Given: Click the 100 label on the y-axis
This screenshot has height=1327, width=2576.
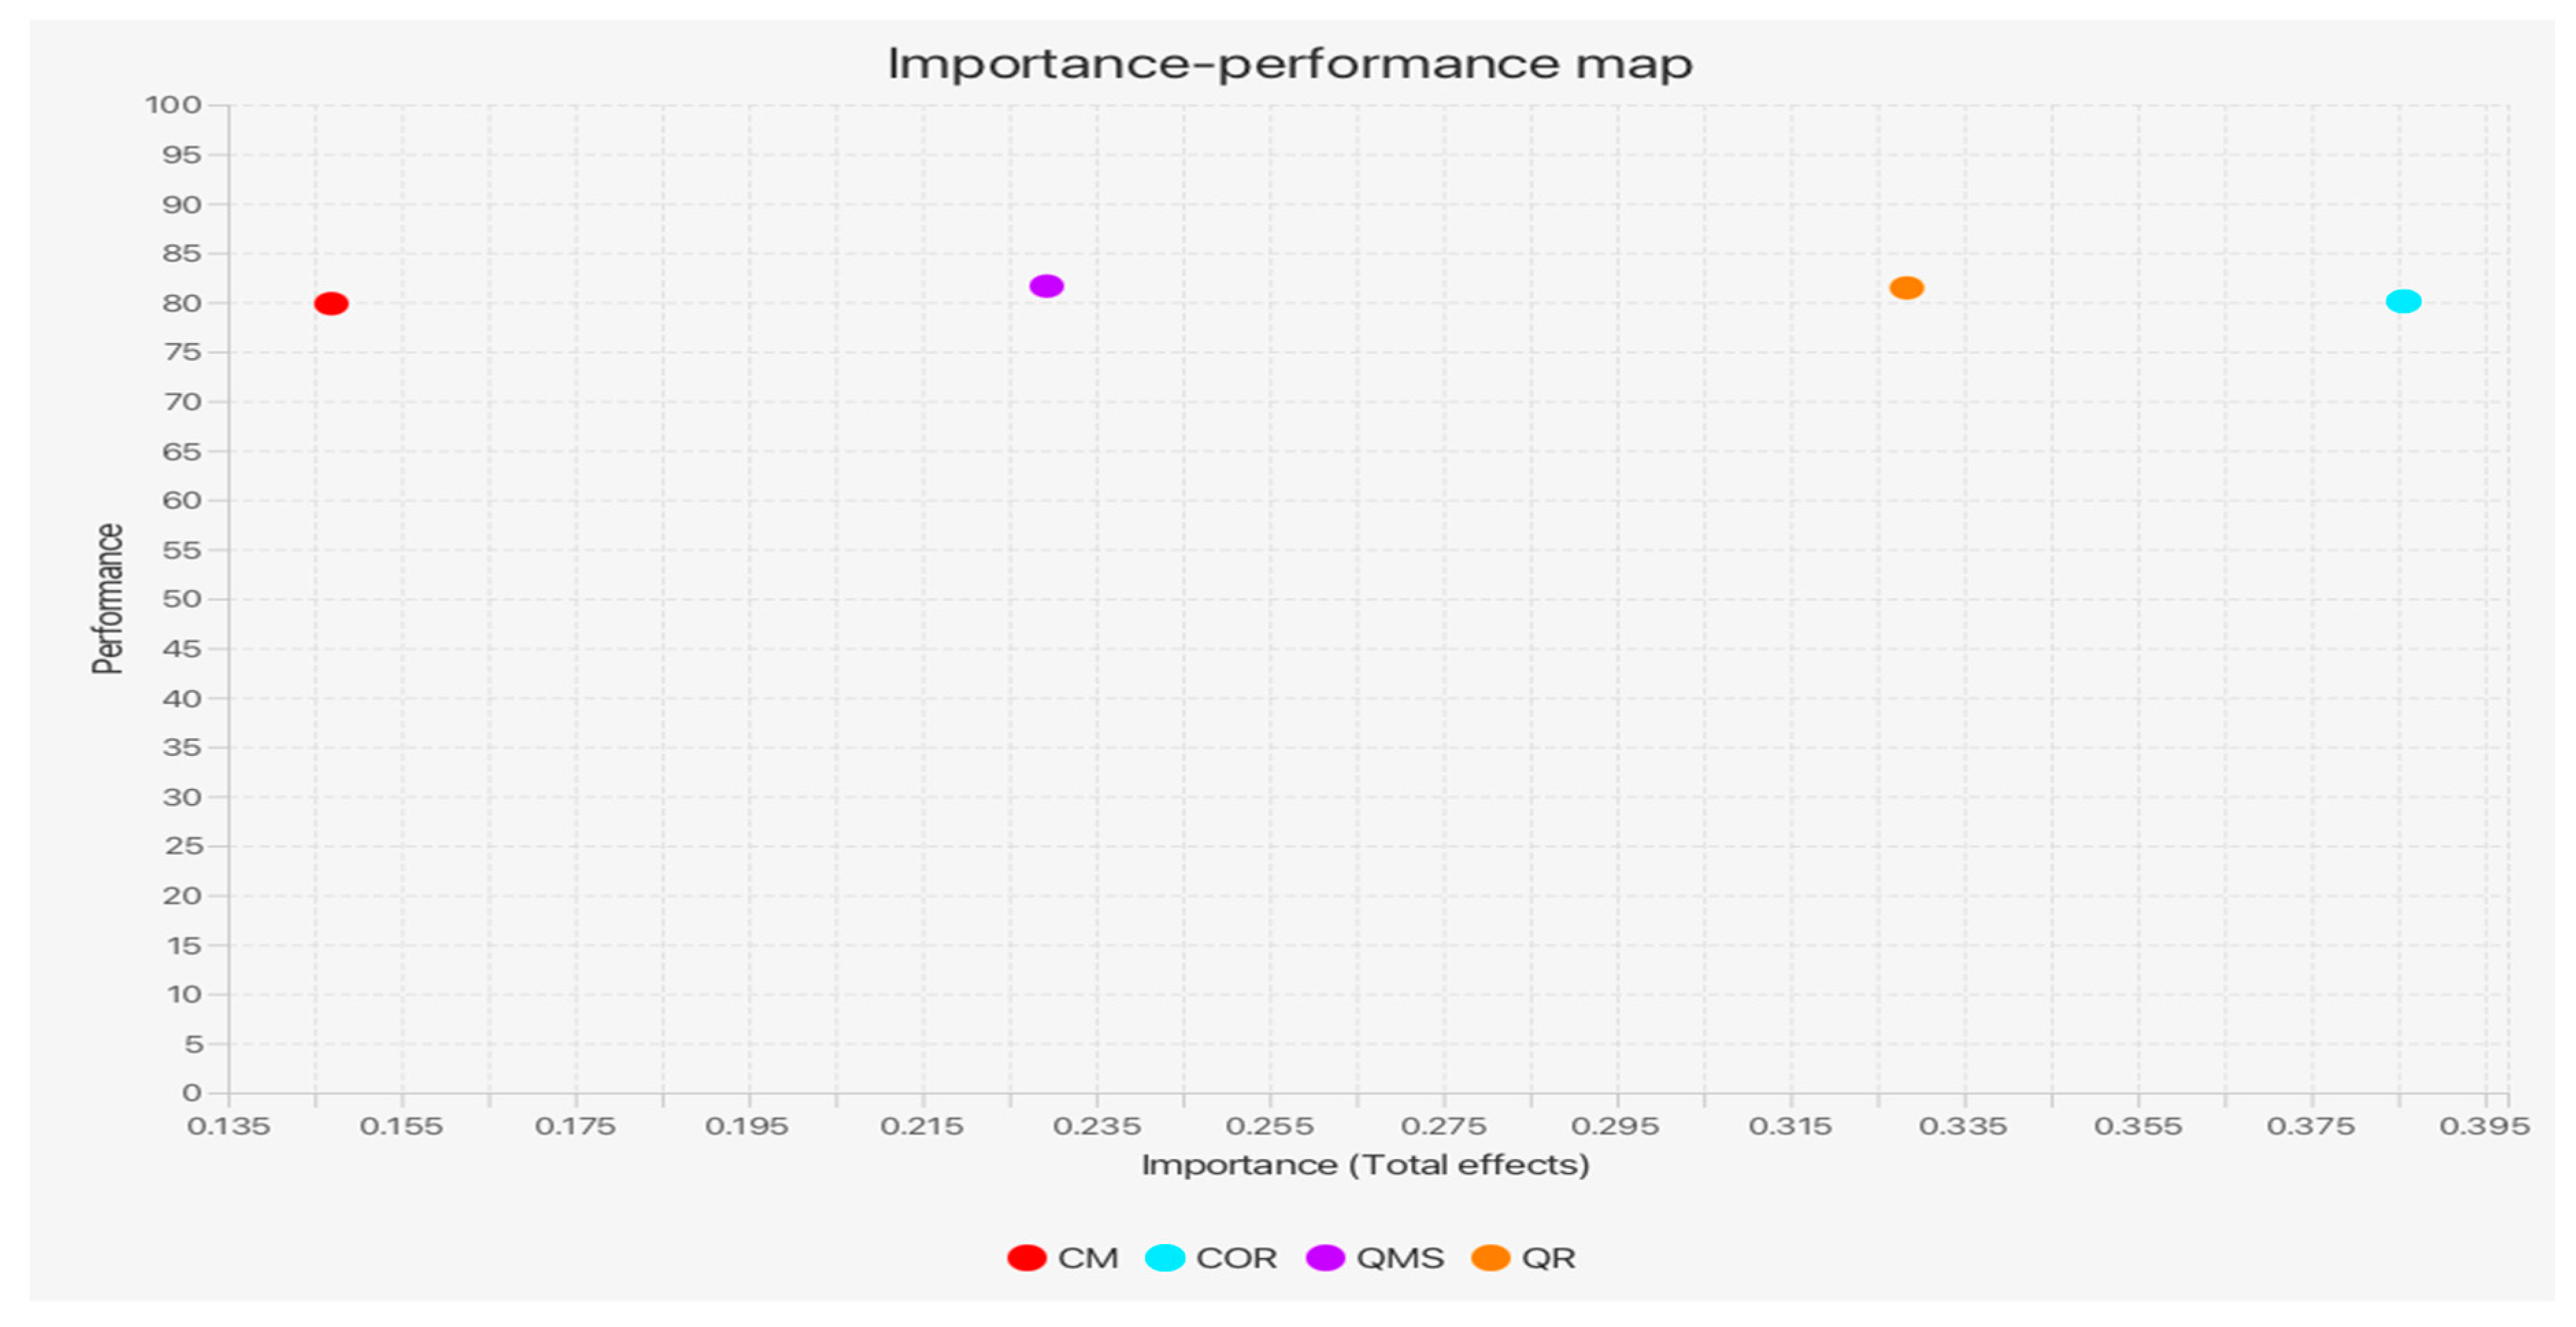Looking at the screenshot, I should 173,105.
